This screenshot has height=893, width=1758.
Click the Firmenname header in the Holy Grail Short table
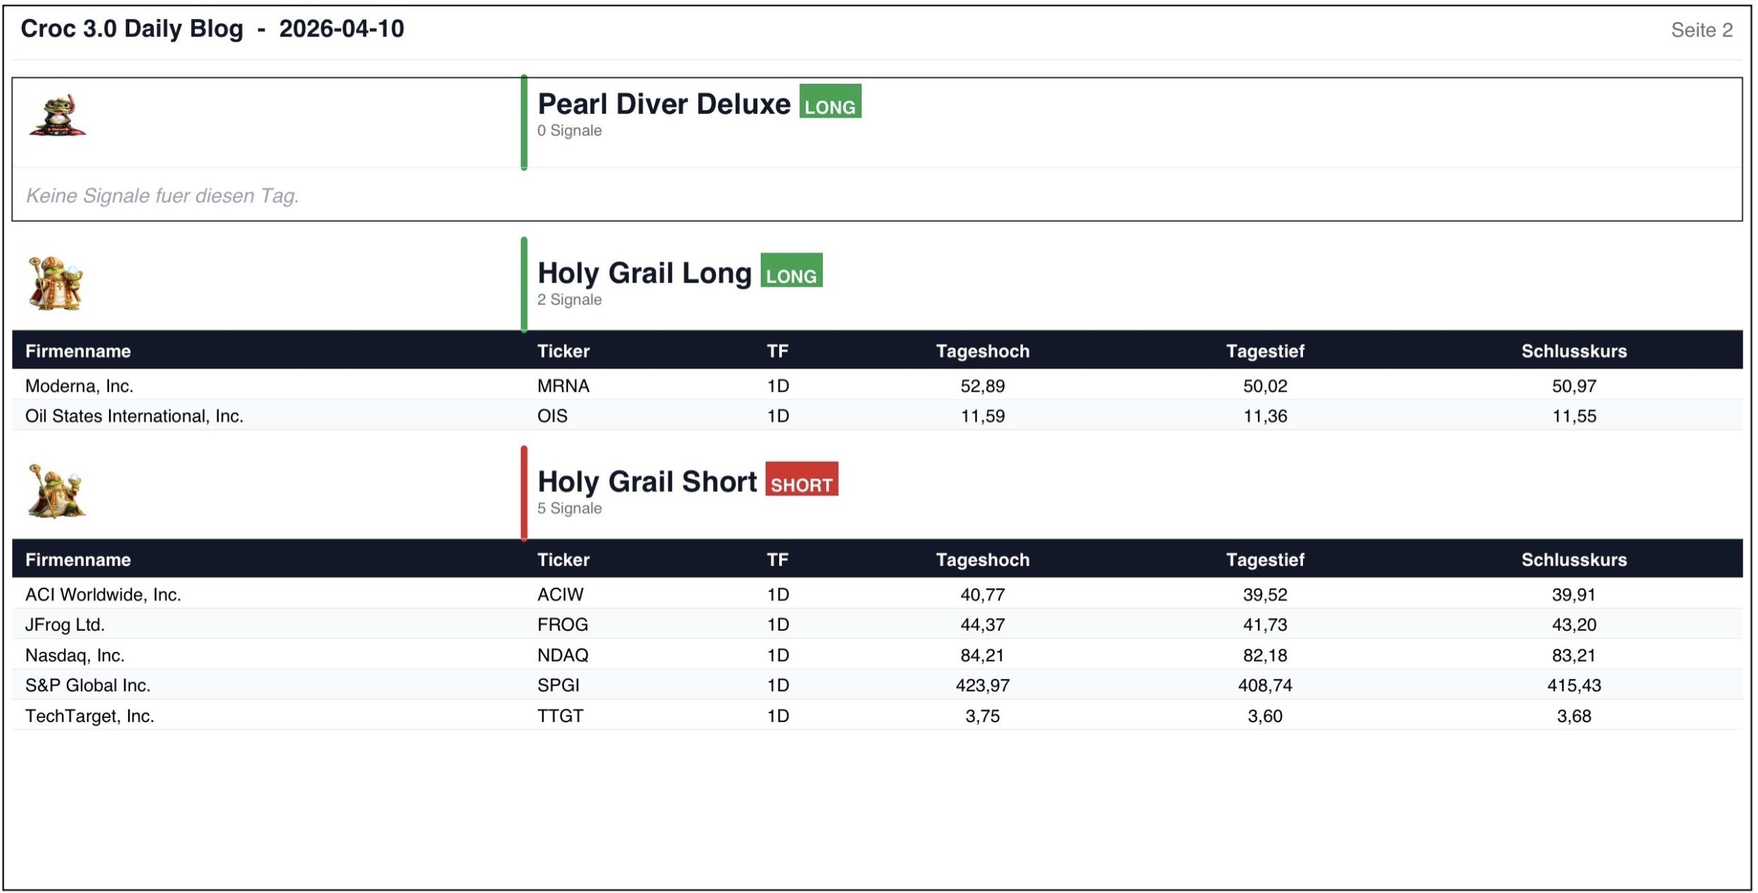coord(78,560)
